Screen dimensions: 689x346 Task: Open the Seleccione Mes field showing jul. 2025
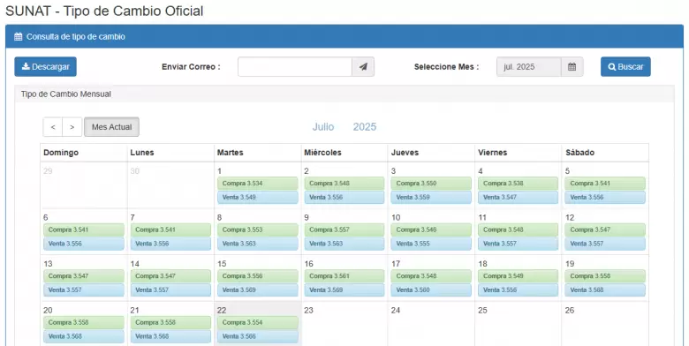528,67
